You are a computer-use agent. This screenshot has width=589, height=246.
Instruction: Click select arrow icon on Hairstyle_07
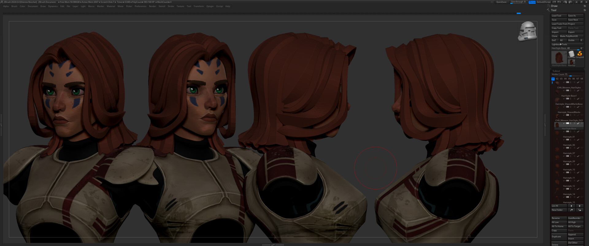[564, 148]
